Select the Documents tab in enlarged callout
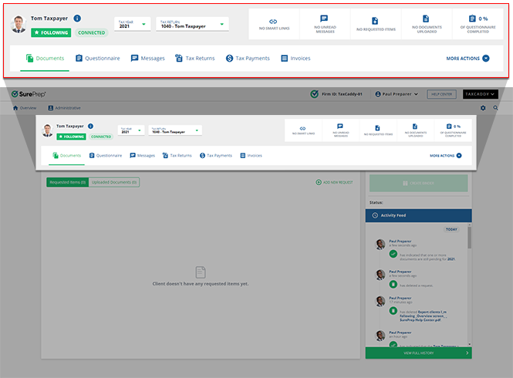Image resolution: width=513 pixels, height=378 pixels. coord(45,59)
